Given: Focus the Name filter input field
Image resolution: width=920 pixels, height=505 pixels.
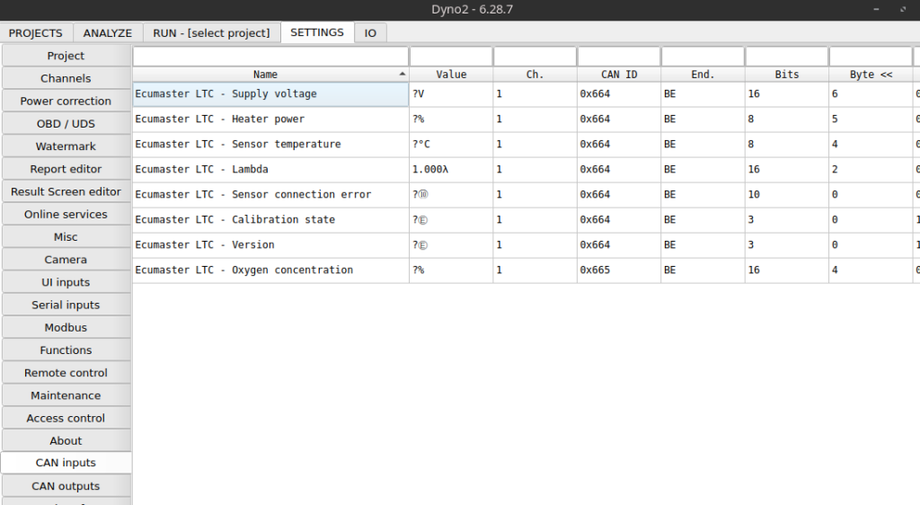Looking at the screenshot, I should click(x=270, y=57).
